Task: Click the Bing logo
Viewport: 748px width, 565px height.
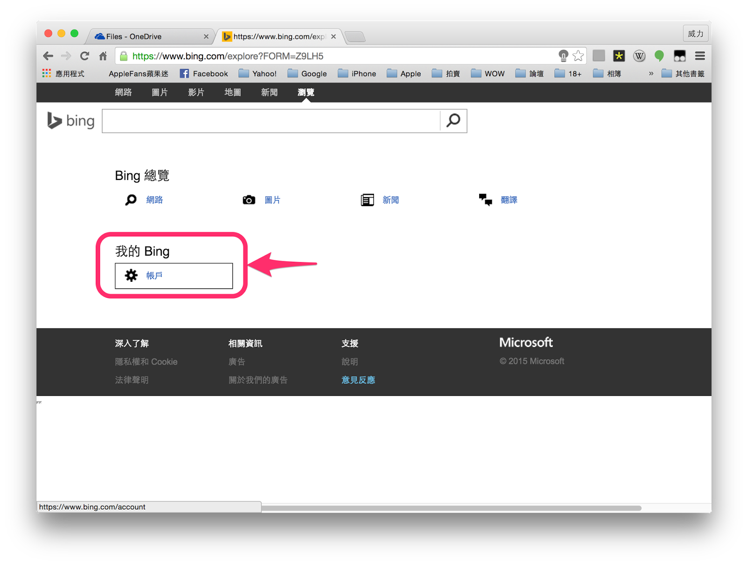Action: (71, 121)
